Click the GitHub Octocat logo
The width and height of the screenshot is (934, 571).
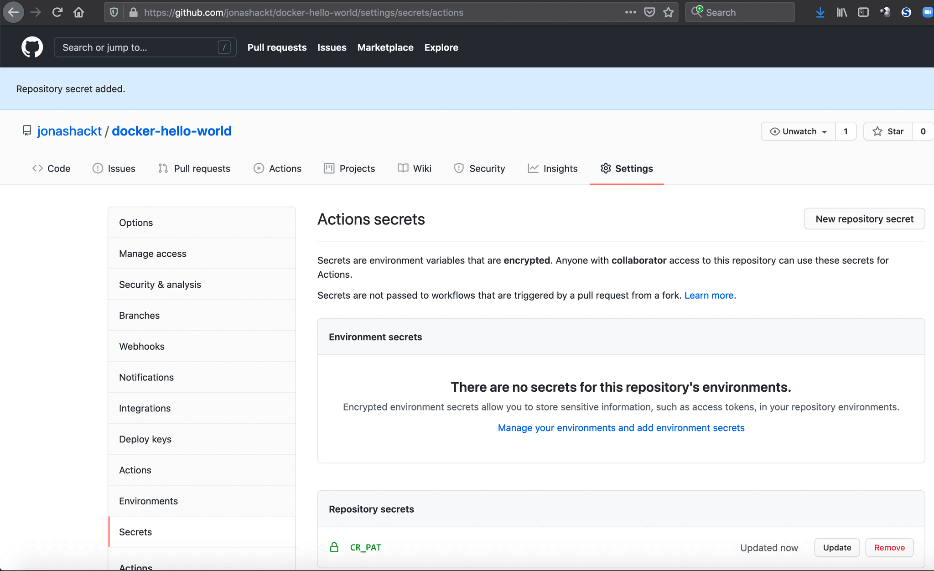[32, 47]
